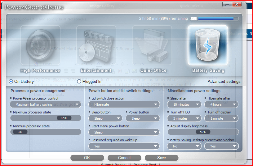253x166 pixels.
Task: Click the Save button
Action: [x=162, y=158]
